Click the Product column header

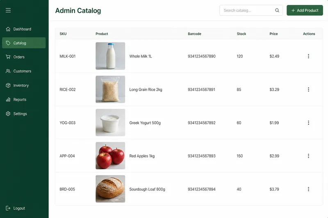102,34
